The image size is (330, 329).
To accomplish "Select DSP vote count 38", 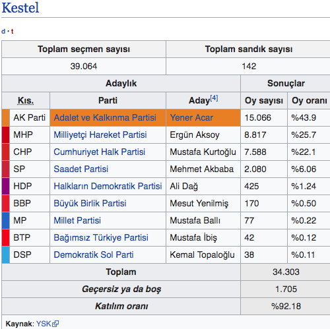I will (x=249, y=254).
